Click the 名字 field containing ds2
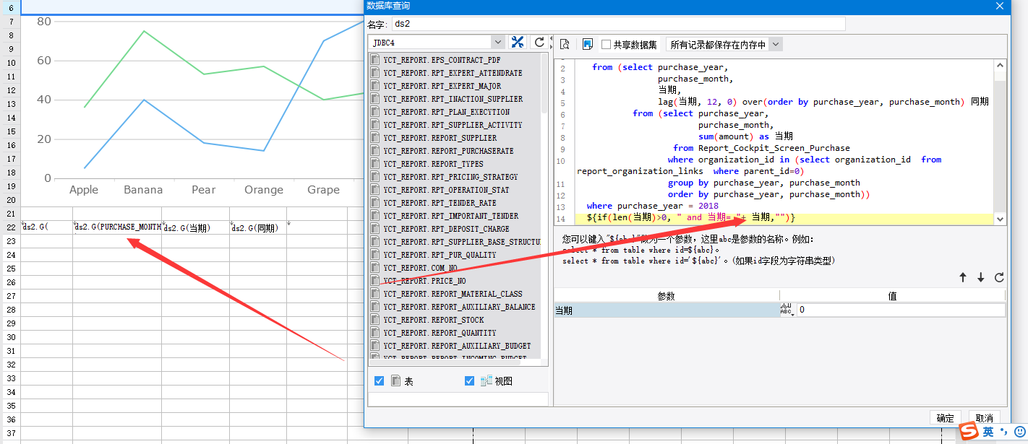Image resolution: width=1028 pixels, height=444 pixels. tap(618, 24)
